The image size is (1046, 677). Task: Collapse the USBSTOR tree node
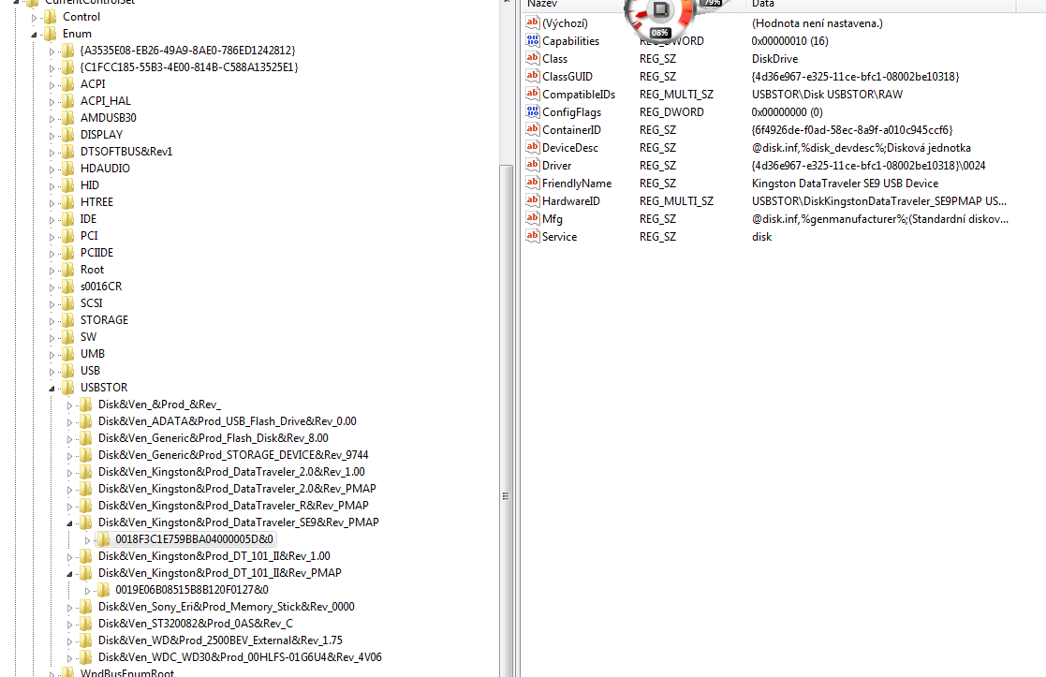click(x=52, y=389)
